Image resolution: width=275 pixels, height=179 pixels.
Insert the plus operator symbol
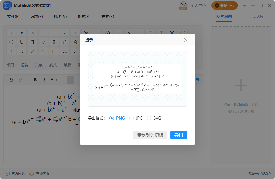(11, 33)
